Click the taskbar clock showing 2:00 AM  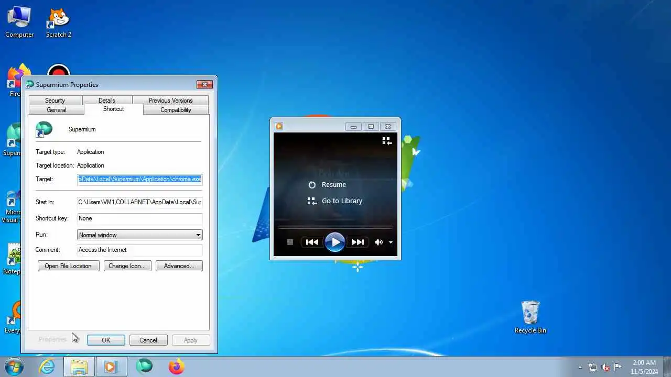(644, 367)
